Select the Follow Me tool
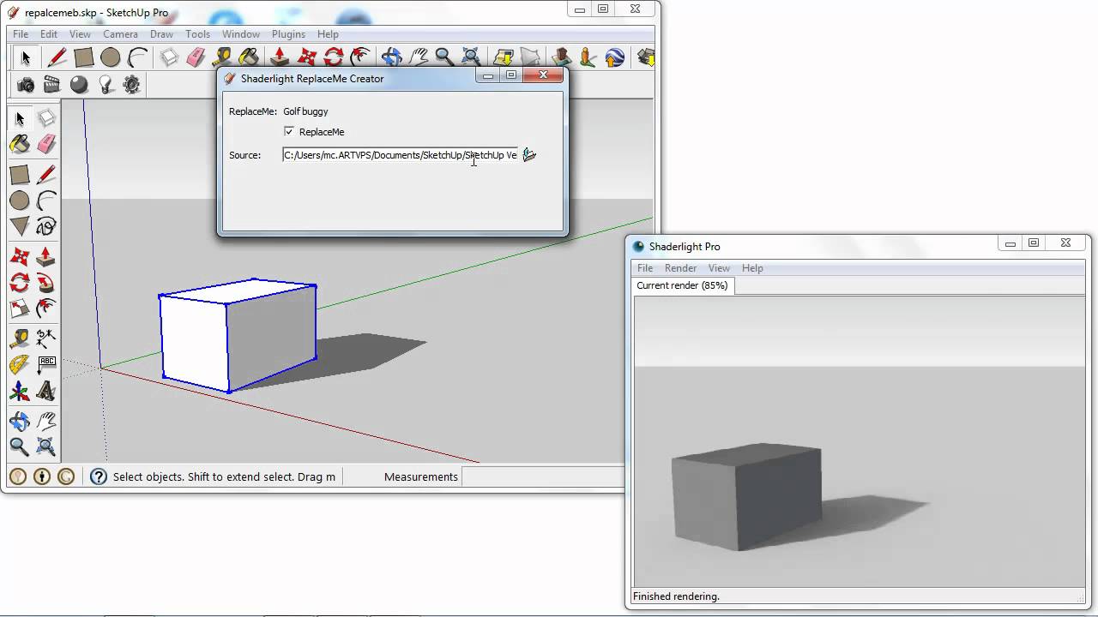This screenshot has width=1098, height=617. coord(46,283)
